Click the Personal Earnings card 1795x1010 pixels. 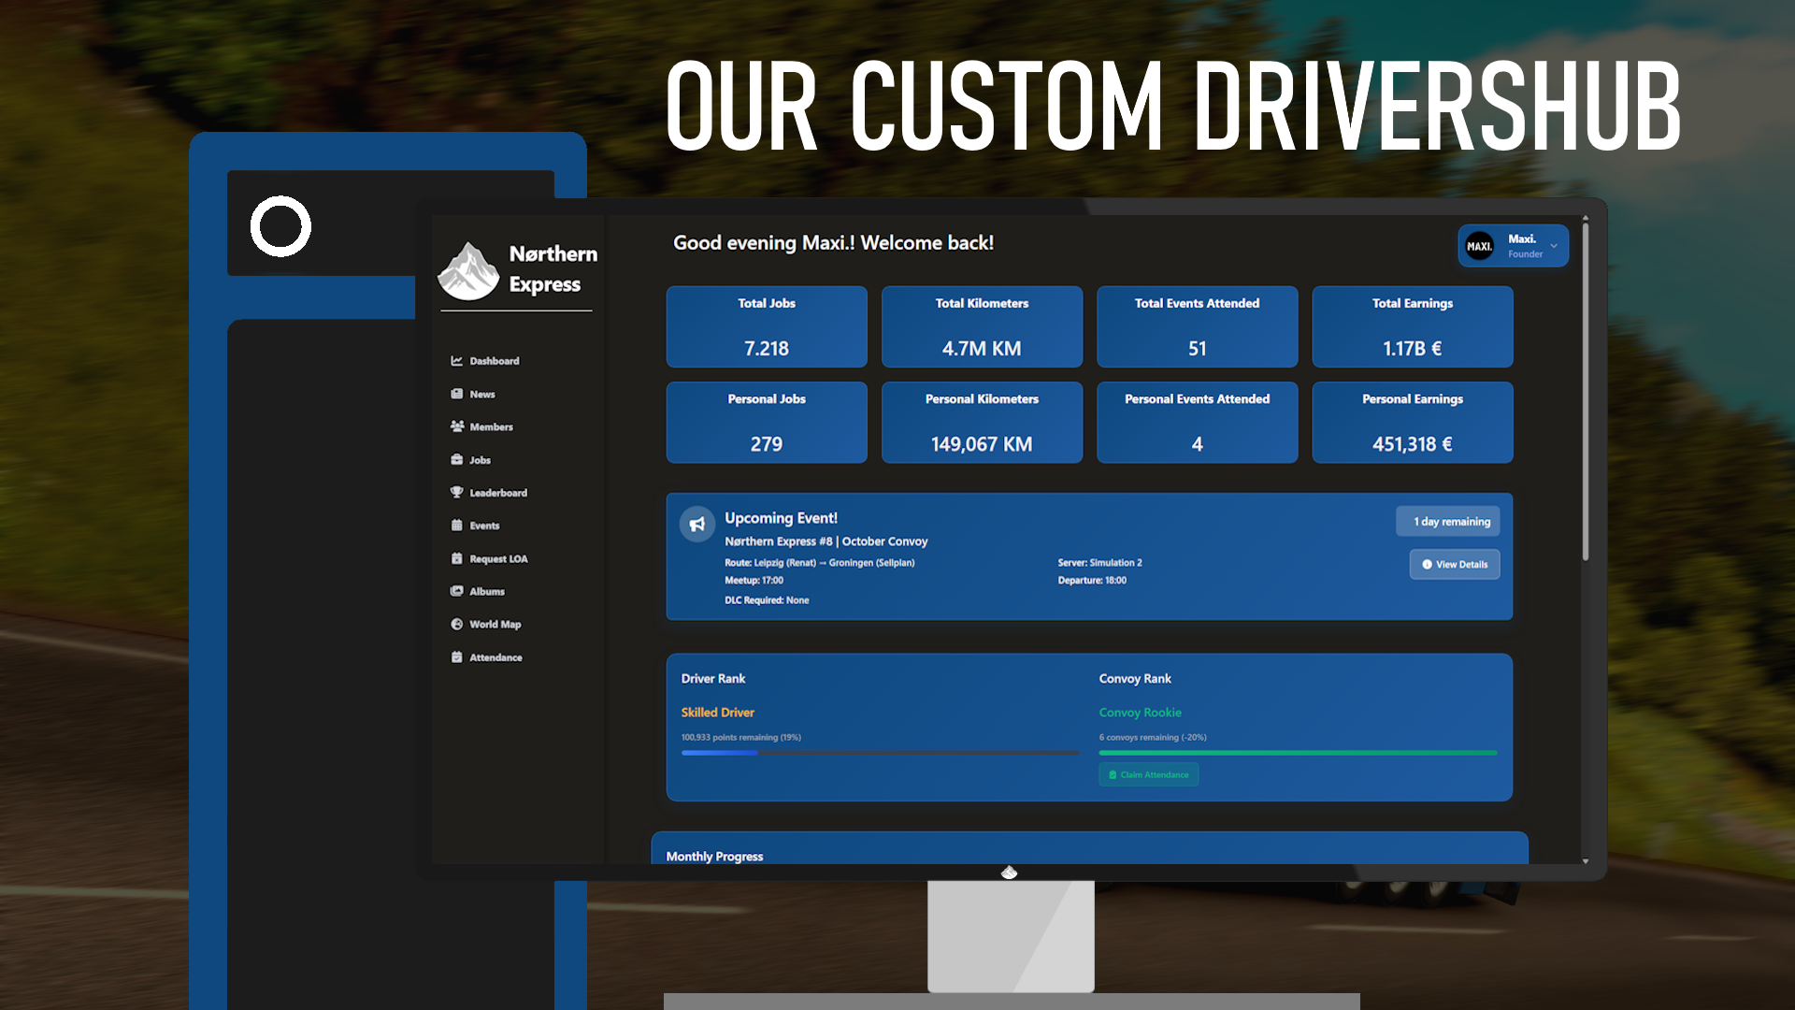pyautogui.click(x=1413, y=422)
